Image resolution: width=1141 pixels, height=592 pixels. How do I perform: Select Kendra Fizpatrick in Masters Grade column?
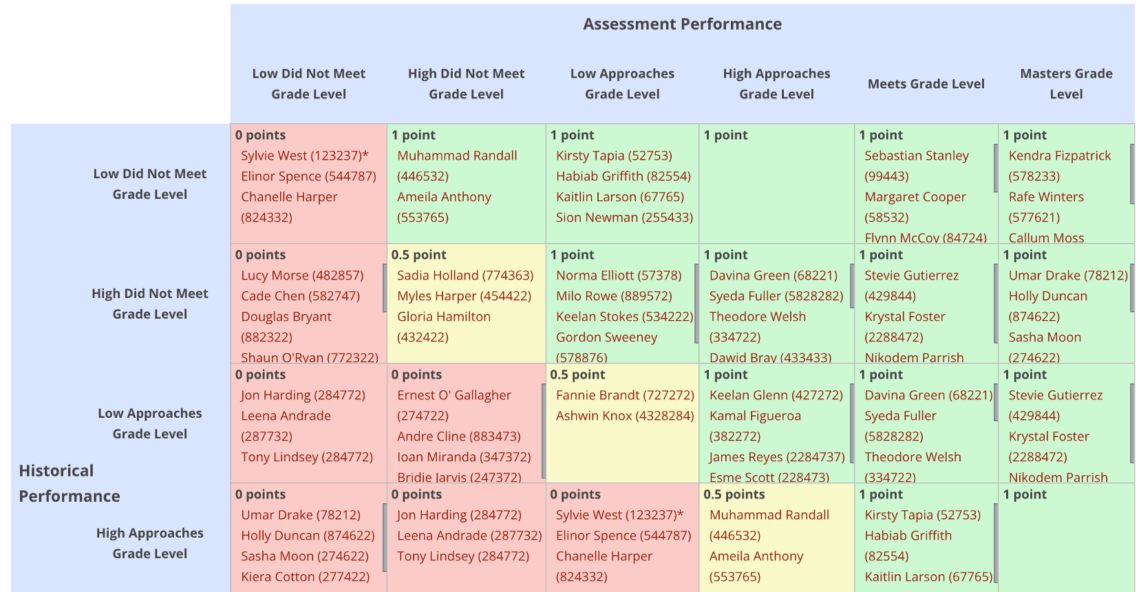tap(1060, 166)
